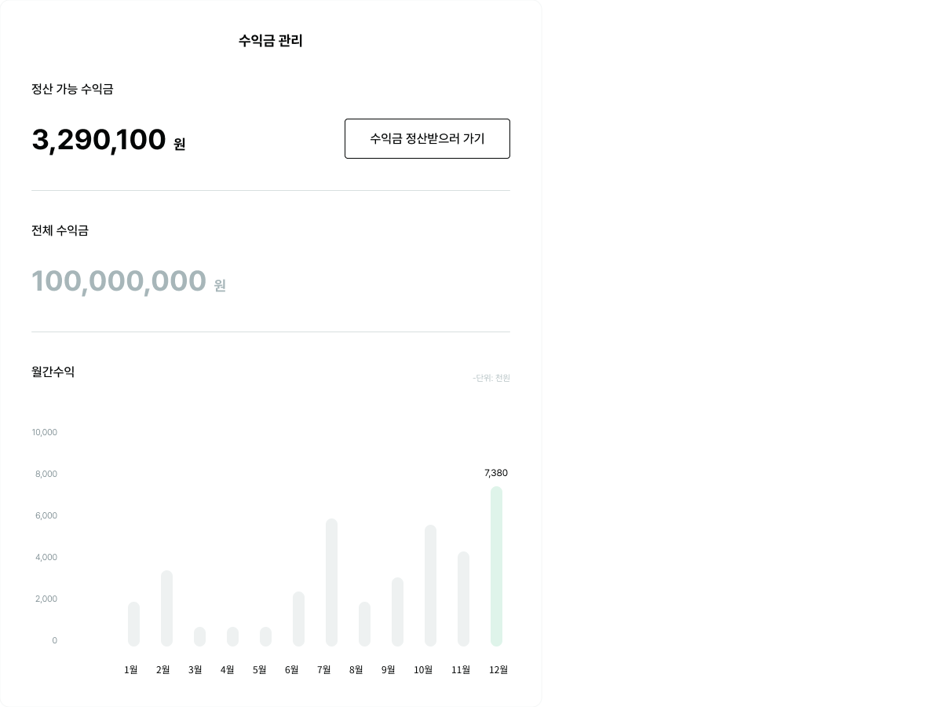Click the 11월 revenue bar
942x707 pixels.
463,599
